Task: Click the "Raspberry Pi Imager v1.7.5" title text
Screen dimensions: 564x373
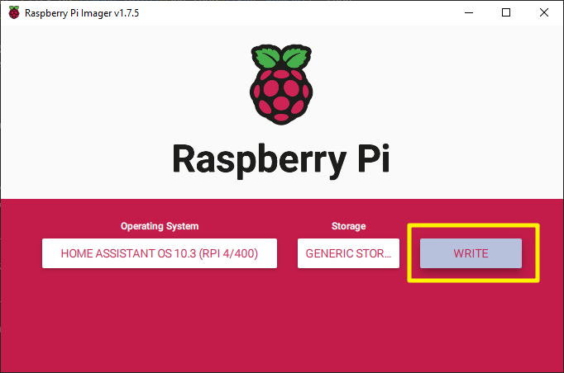Action: [82, 13]
